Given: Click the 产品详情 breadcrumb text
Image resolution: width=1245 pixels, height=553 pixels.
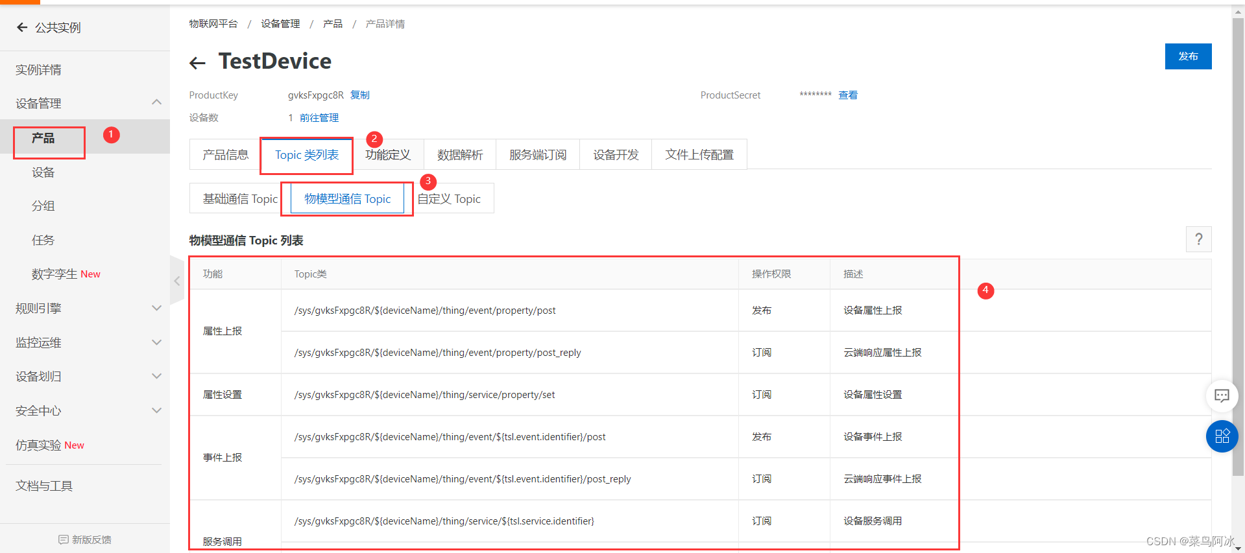Looking at the screenshot, I should coord(385,23).
